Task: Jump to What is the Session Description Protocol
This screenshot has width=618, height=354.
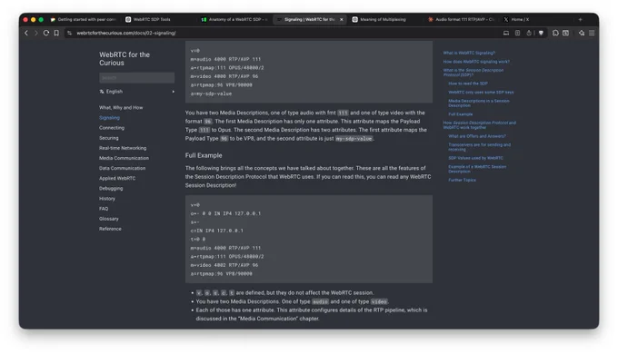Action: tap(473, 73)
